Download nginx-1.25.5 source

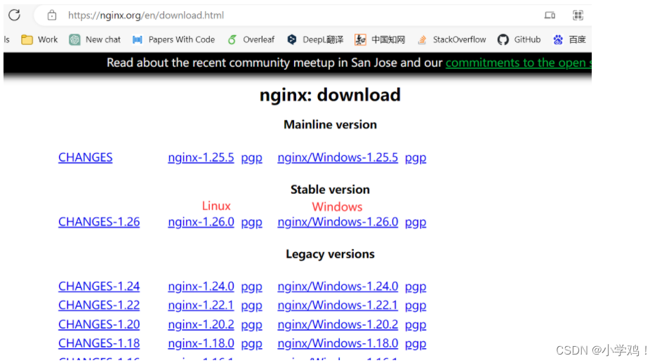point(201,157)
